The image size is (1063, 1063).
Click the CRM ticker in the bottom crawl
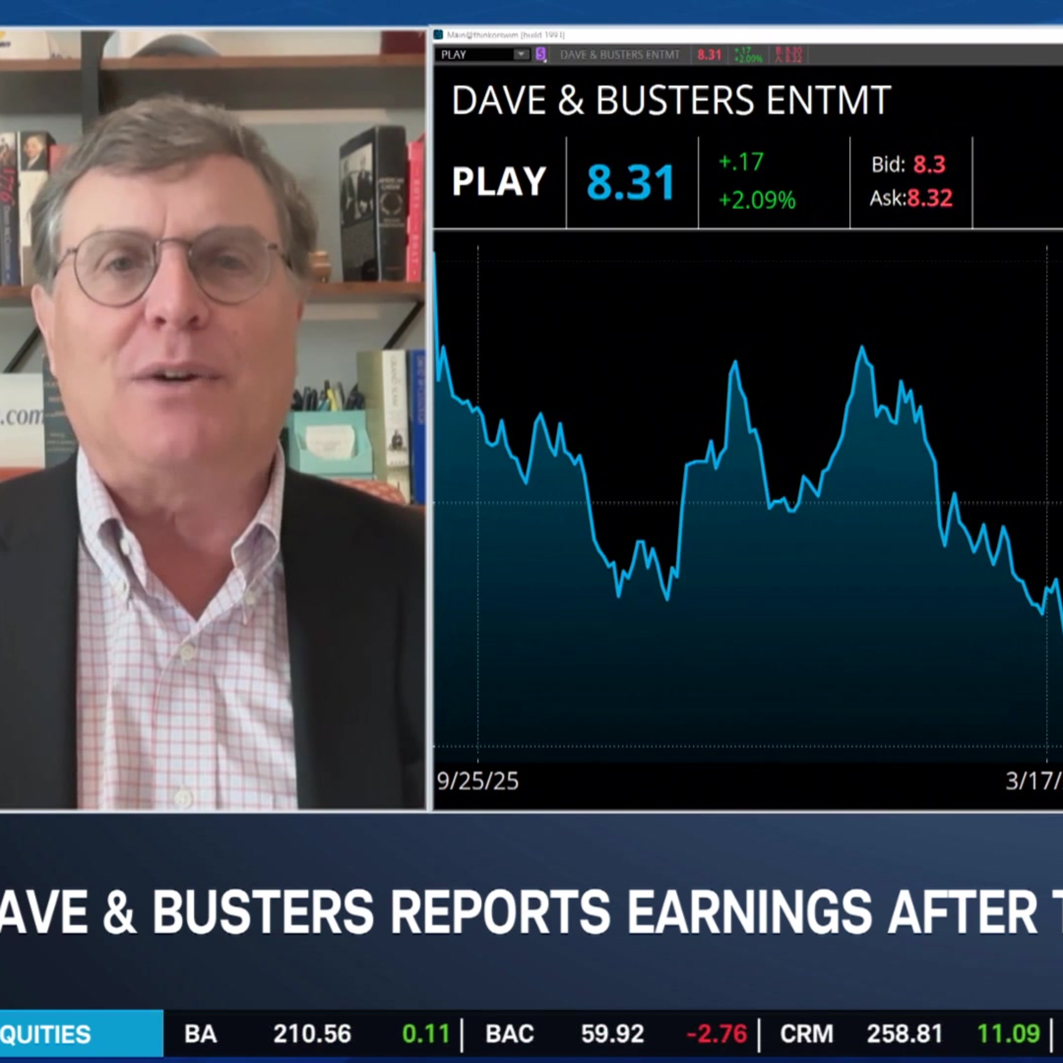point(806,1034)
